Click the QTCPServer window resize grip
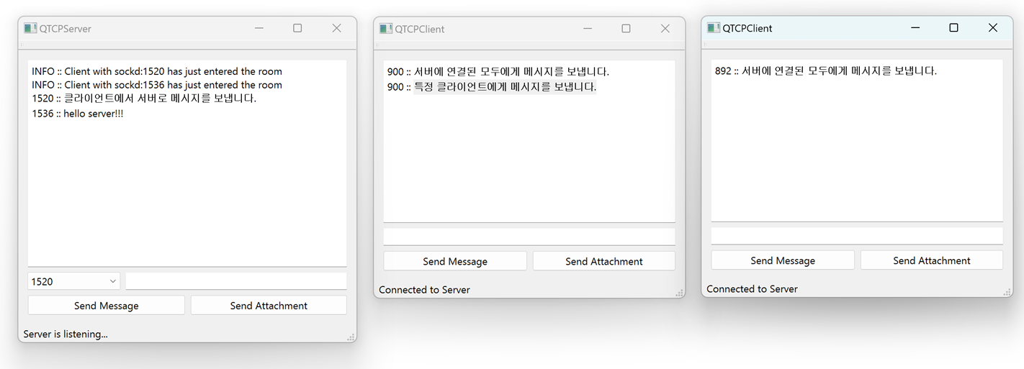The height and width of the screenshot is (369, 1024). click(x=351, y=337)
